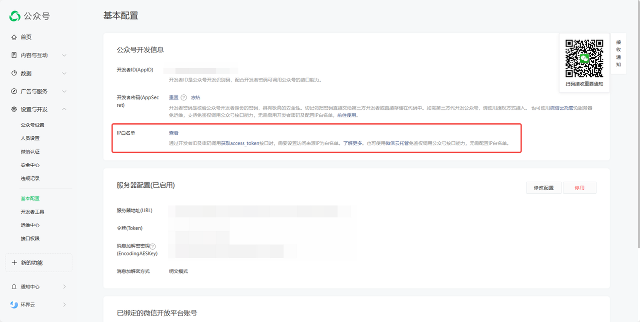Collapse the 设置与开发 section chevron
The width and height of the screenshot is (640, 322).
64,109
